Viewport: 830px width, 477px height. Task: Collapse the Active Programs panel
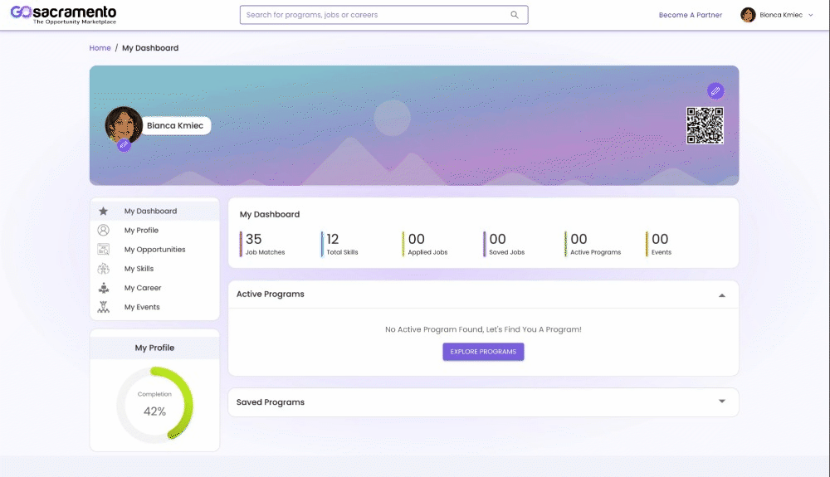coord(721,295)
